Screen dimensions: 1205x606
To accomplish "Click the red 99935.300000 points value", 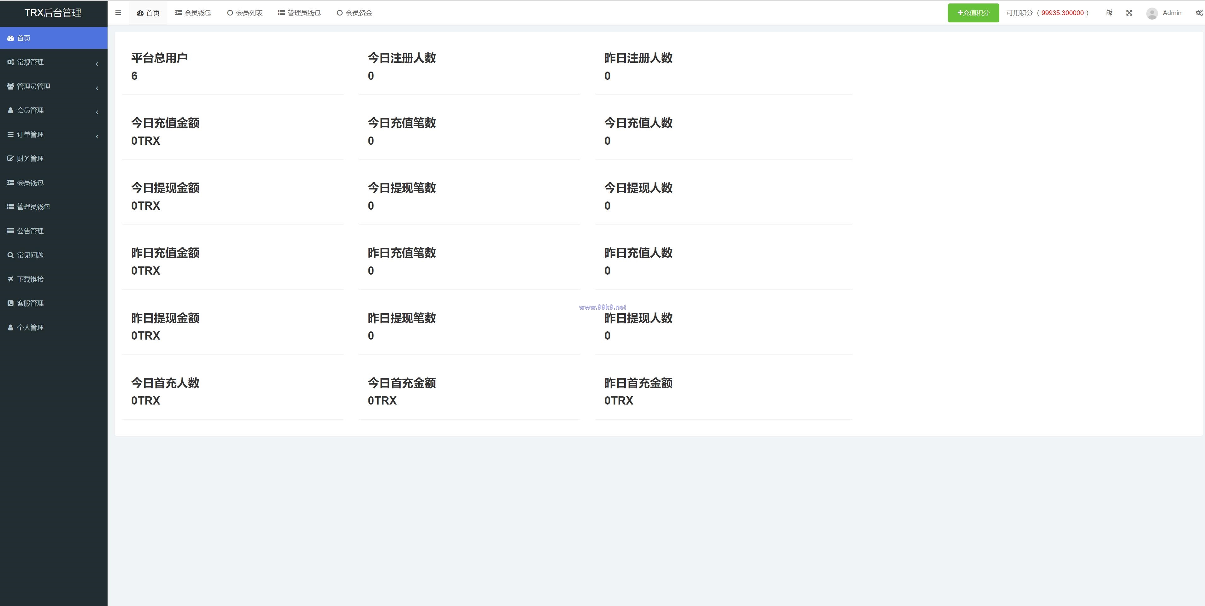I will click(1062, 13).
